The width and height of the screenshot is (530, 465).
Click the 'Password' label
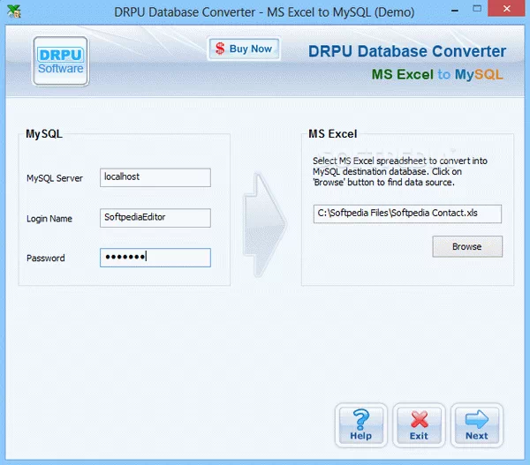pos(46,259)
